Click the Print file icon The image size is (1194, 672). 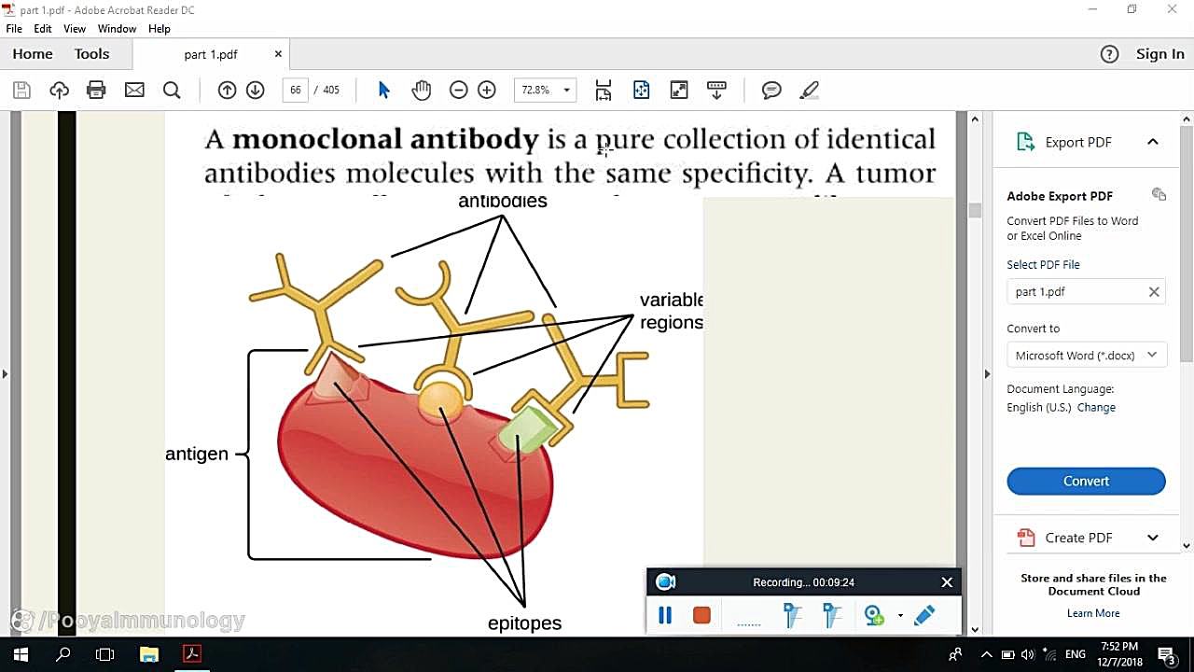click(96, 90)
